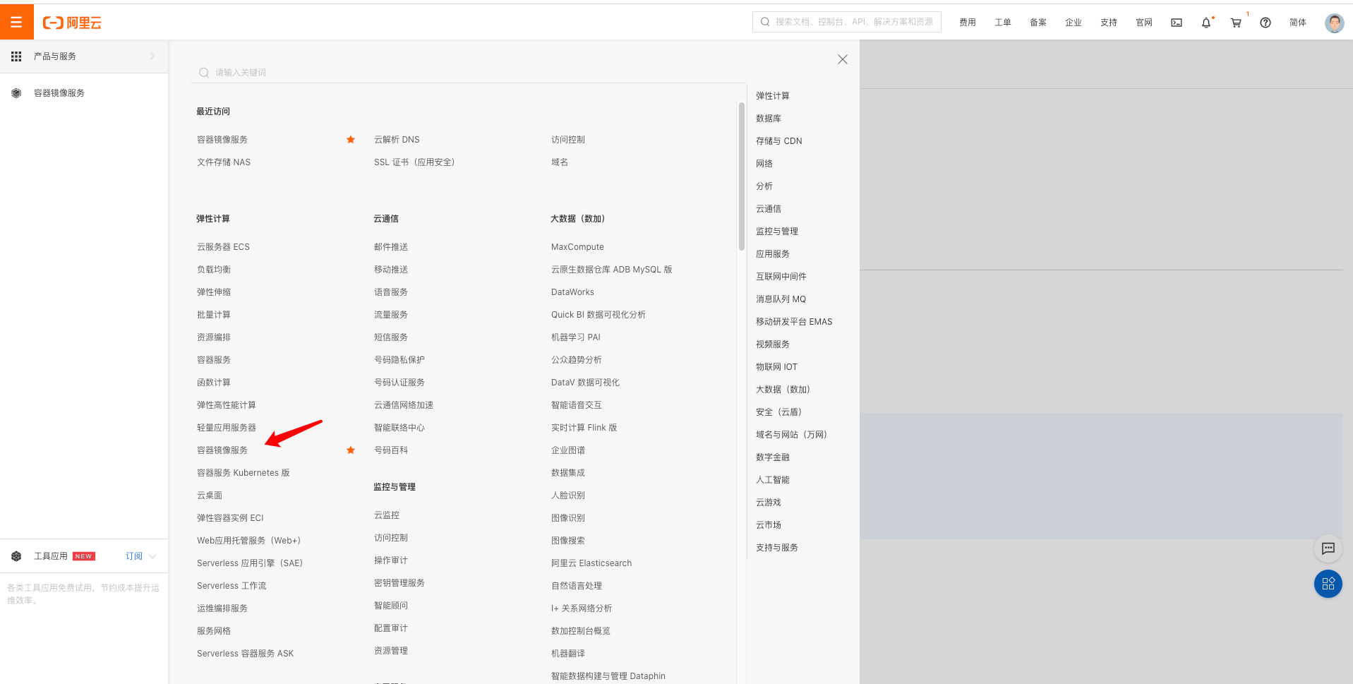The height and width of the screenshot is (684, 1353).
Task: Focus the top search box
Action: tap(847, 22)
